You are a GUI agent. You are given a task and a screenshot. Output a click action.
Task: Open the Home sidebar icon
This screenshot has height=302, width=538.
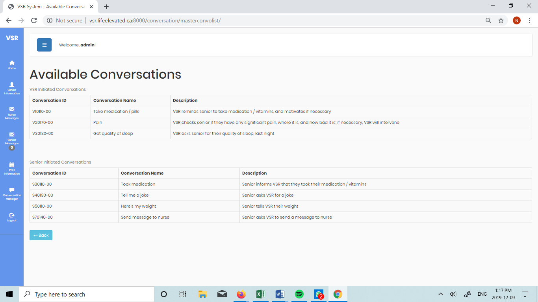point(12,63)
